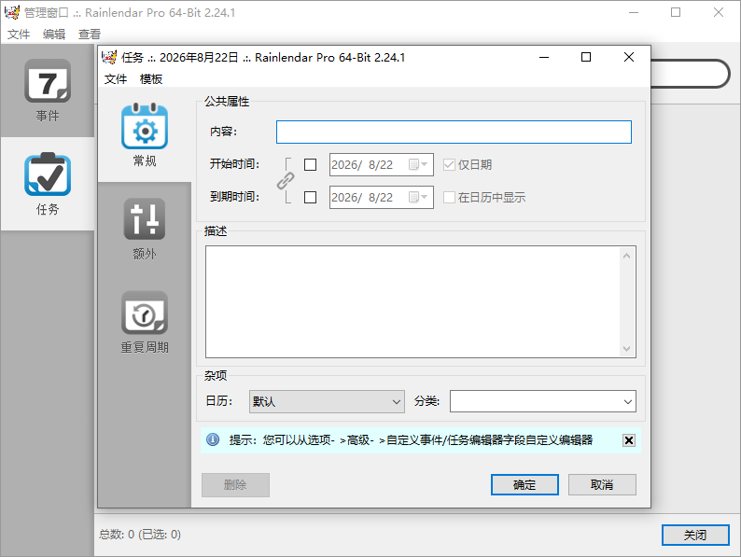Screen dimensions: 741x557
Task: Open the 查看 menu in manager window
Action: [90, 34]
